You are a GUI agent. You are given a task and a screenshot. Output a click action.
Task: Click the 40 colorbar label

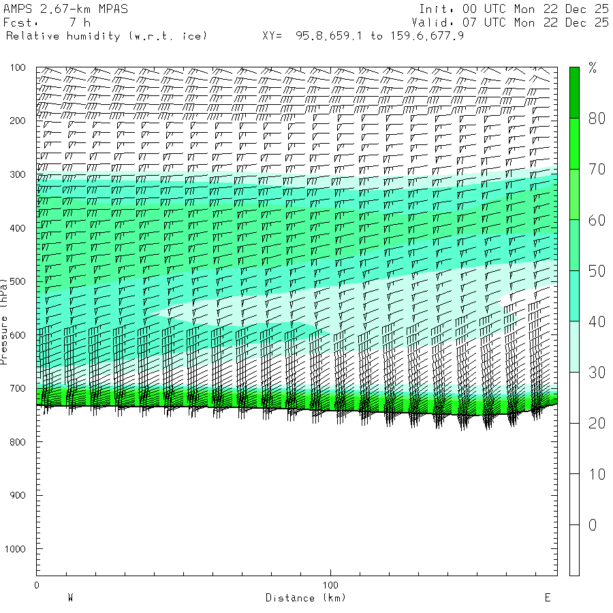pos(597,321)
